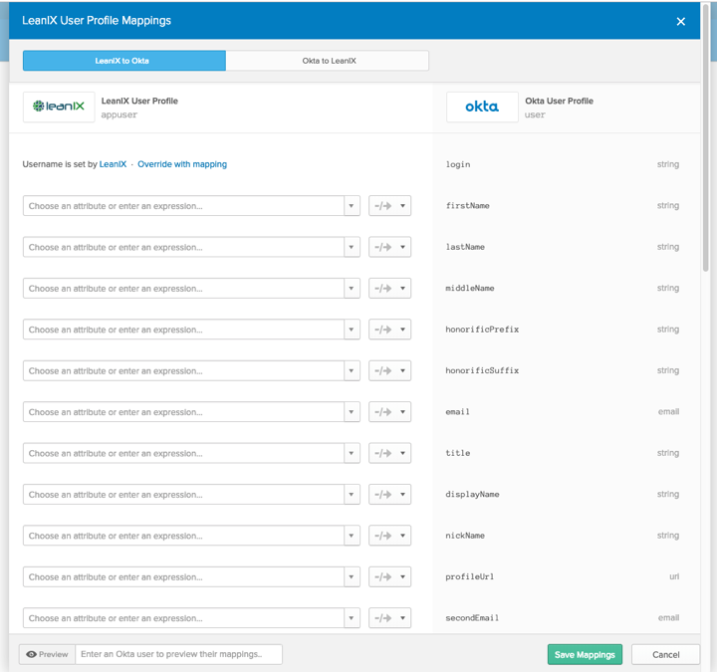717x672 pixels.
Task: Click the Save Mappings button
Action: pyautogui.click(x=585, y=655)
